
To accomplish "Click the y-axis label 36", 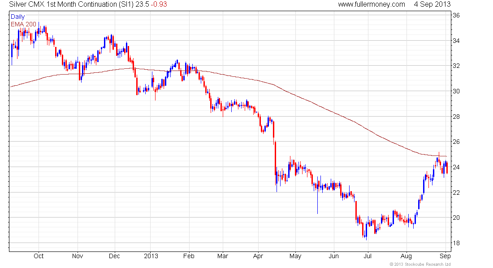I will tap(456, 15).
